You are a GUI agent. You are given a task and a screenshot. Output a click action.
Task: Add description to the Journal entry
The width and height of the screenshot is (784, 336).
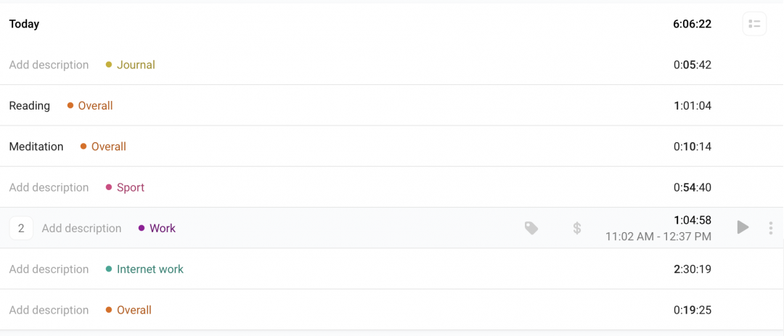click(49, 65)
